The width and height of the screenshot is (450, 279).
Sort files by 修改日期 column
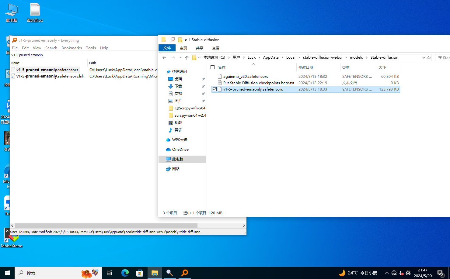318,67
